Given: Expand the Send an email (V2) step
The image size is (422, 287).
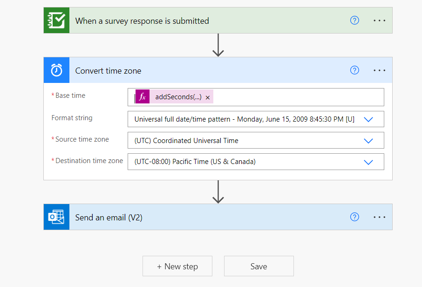Looking at the screenshot, I should coord(210,217).
